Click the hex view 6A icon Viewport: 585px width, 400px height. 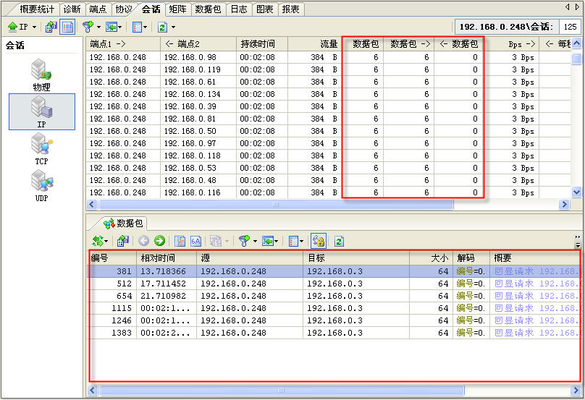coord(195,241)
